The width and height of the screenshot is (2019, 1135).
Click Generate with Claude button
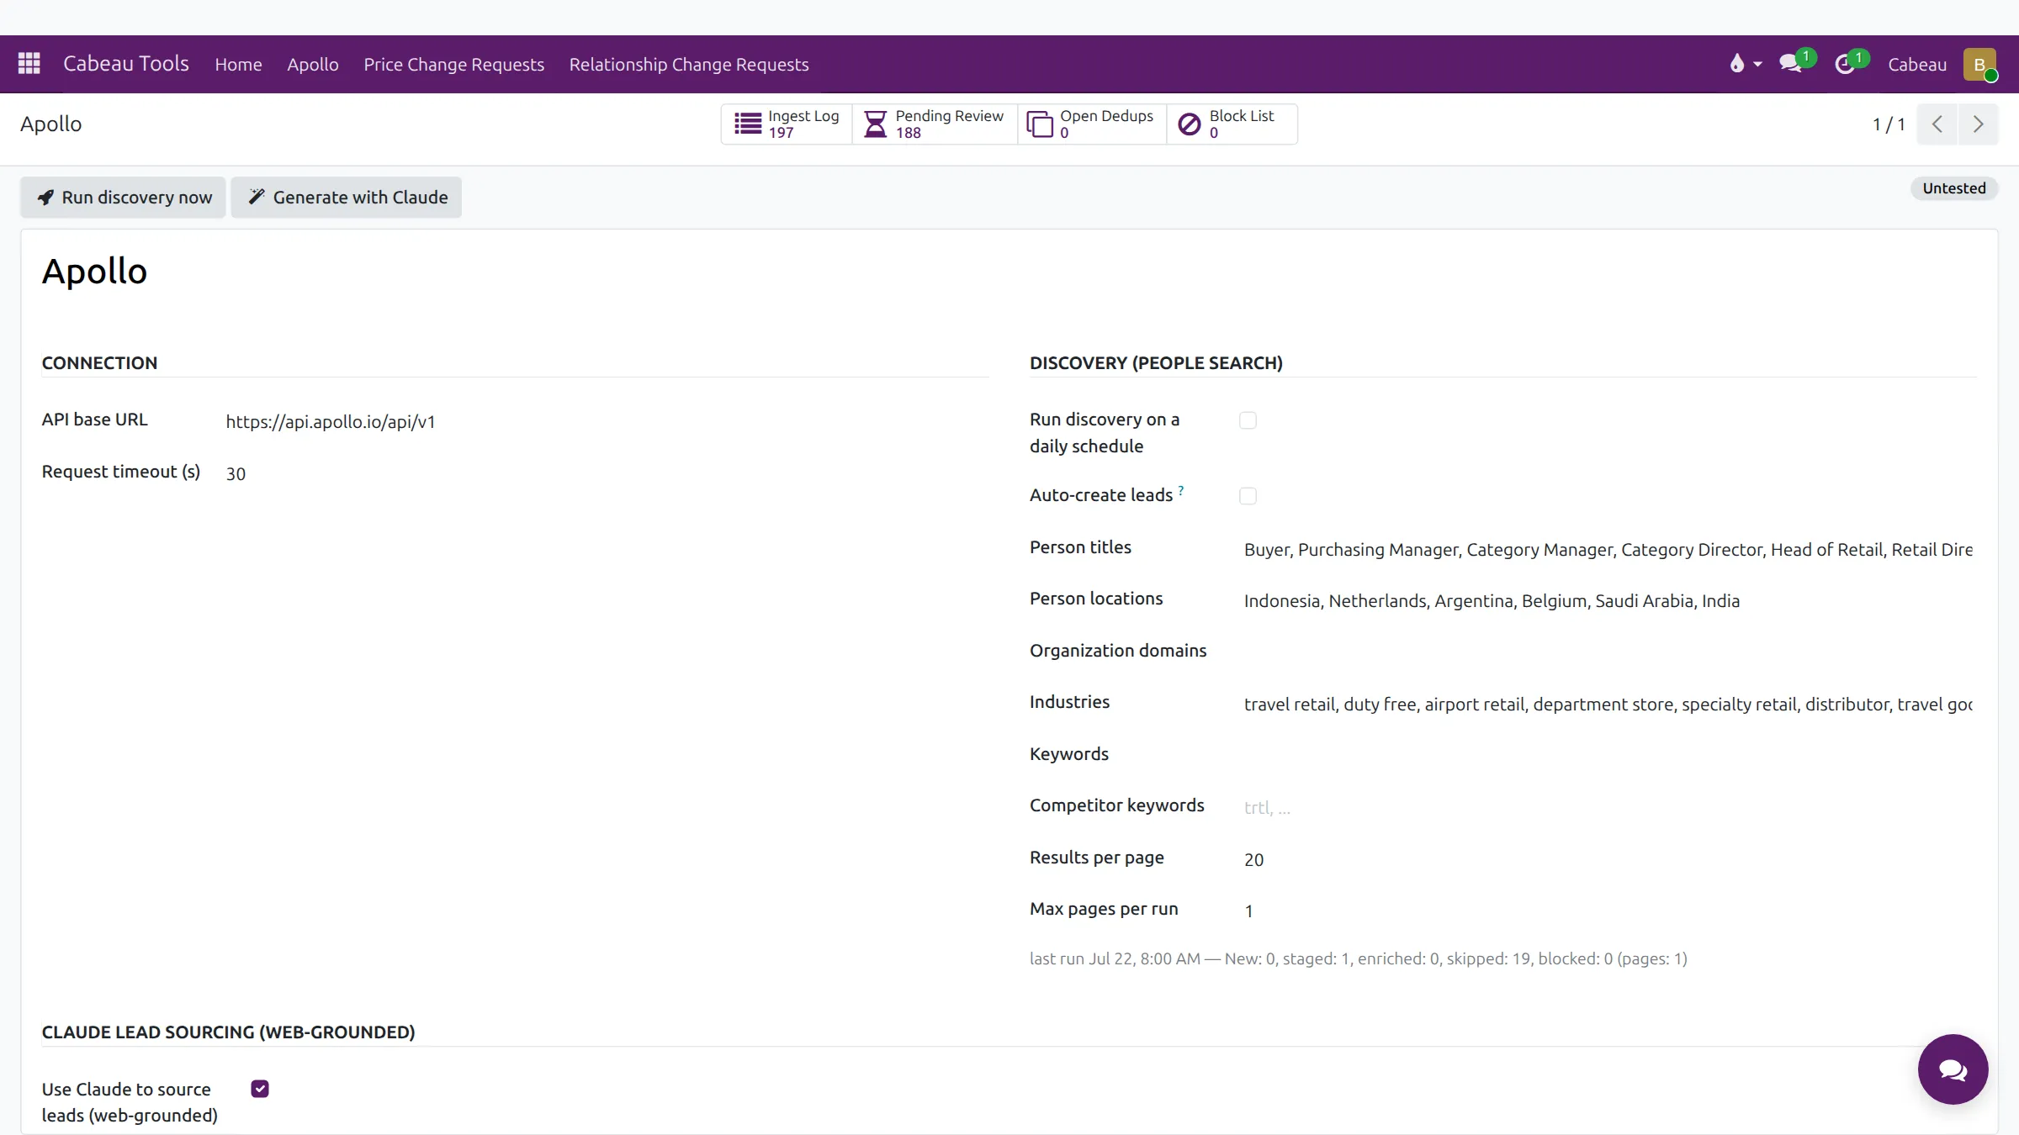coord(347,198)
